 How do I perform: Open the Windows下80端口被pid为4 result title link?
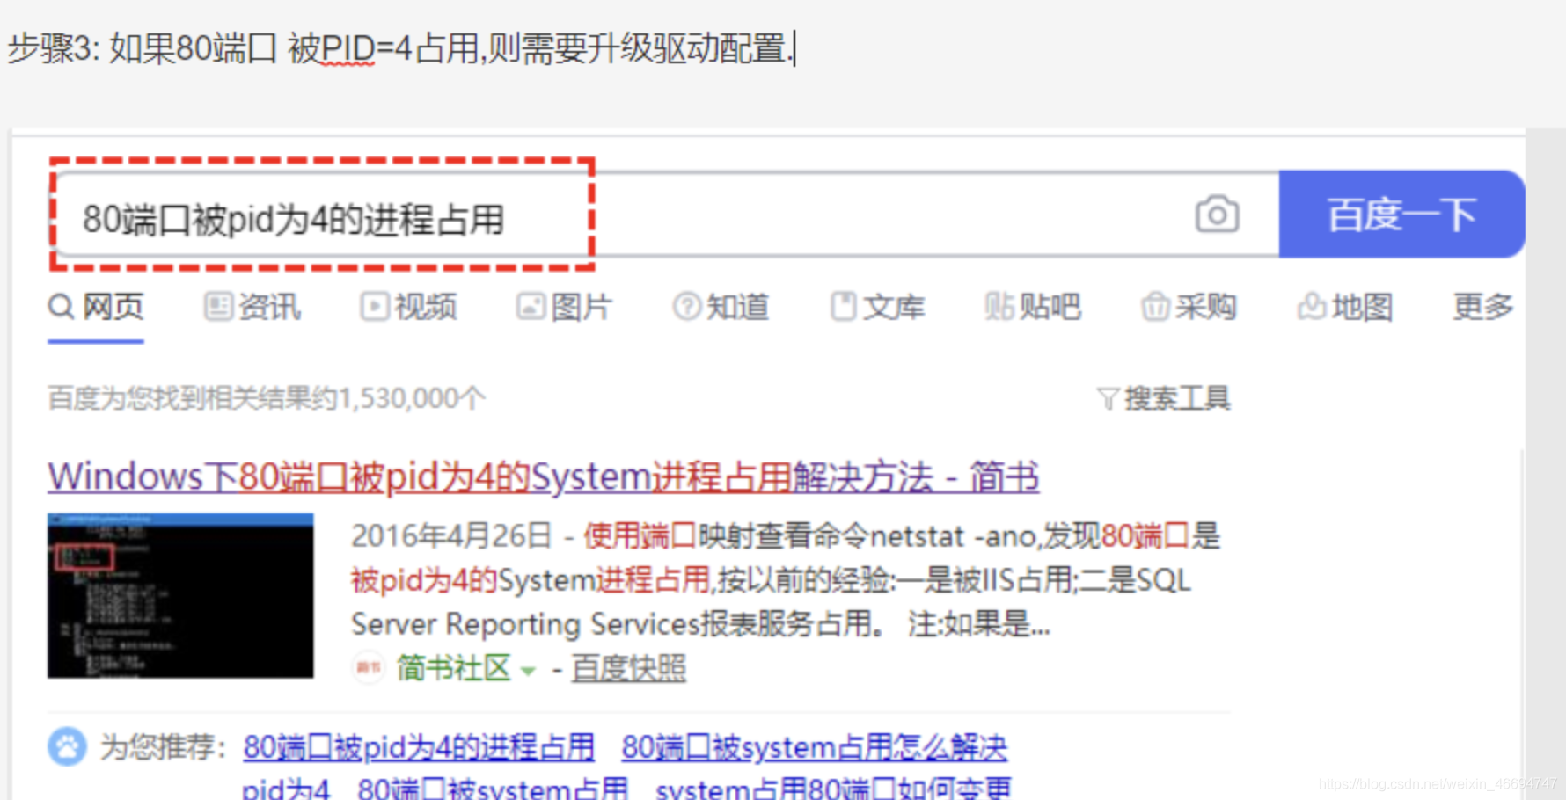pyautogui.click(x=544, y=477)
